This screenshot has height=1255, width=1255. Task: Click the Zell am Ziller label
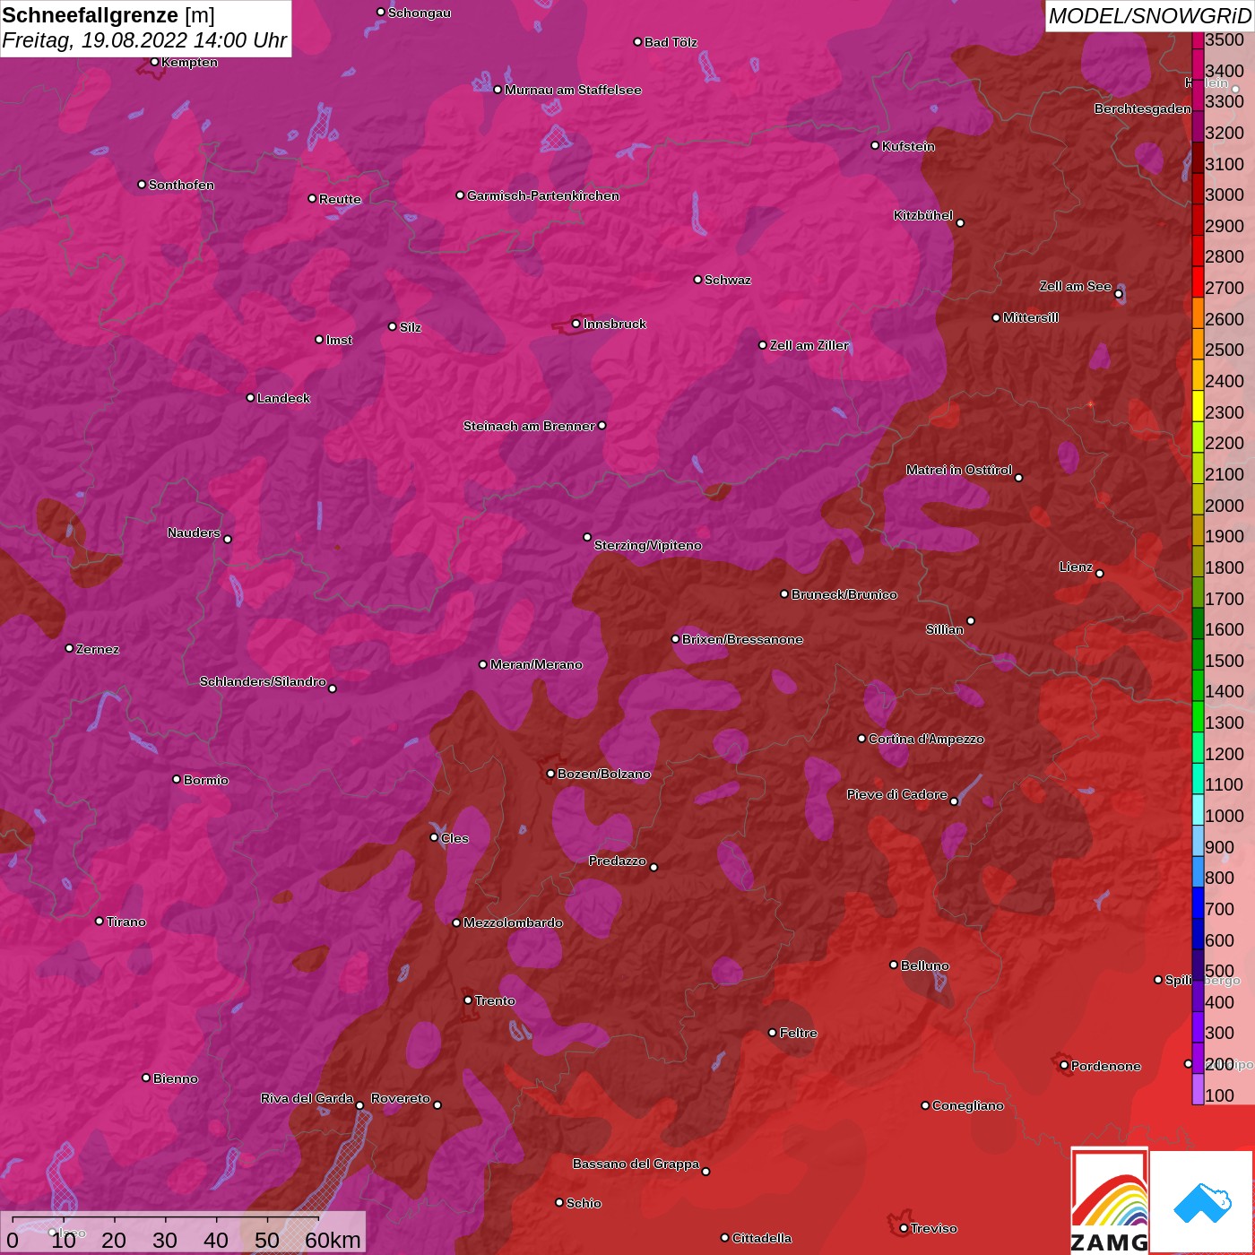click(x=809, y=345)
